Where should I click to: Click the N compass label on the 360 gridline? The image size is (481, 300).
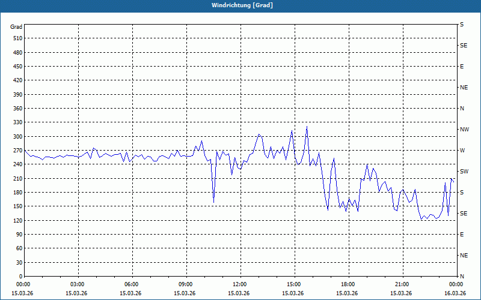click(462, 109)
